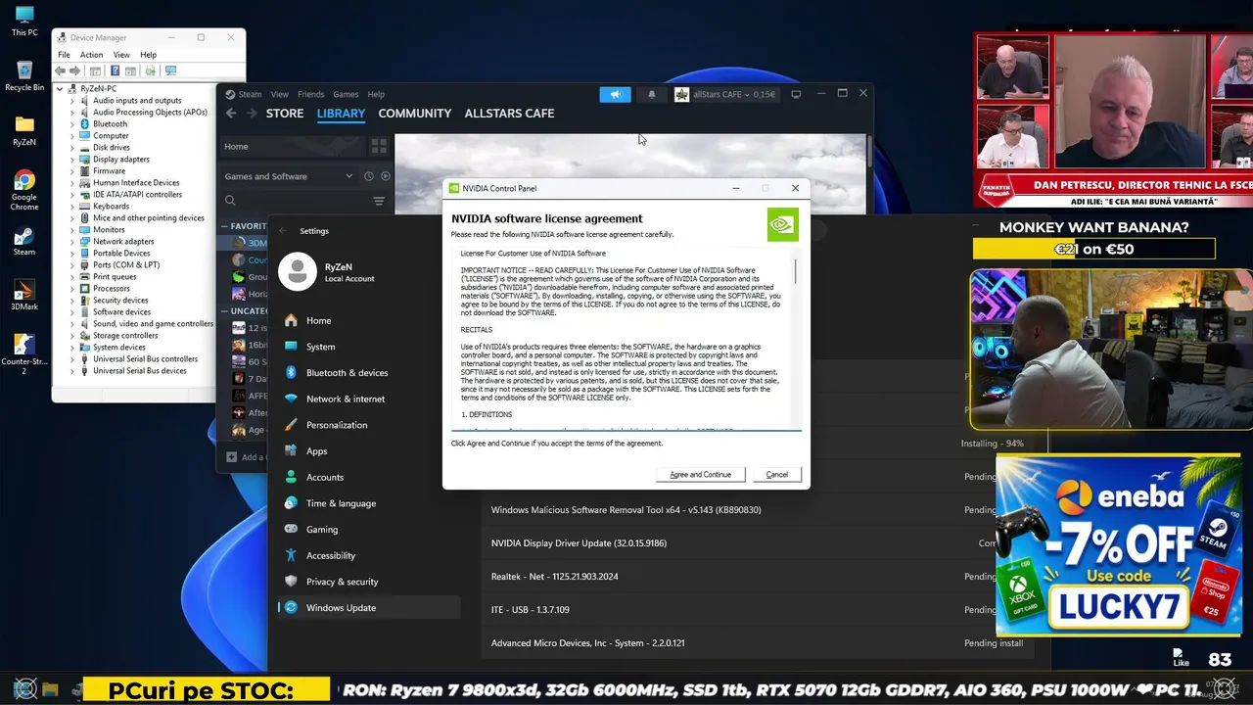The image size is (1253, 705).
Task: Open the This PC desktop icon
Action: click(24, 21)
